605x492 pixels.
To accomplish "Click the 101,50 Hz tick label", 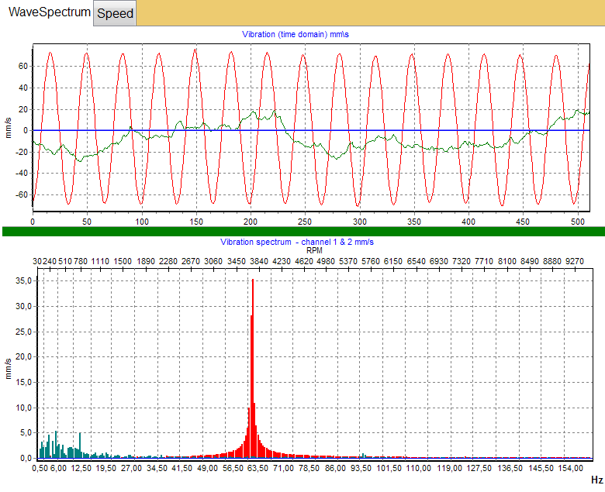I will pyautogui.click(x=389, y=469).
